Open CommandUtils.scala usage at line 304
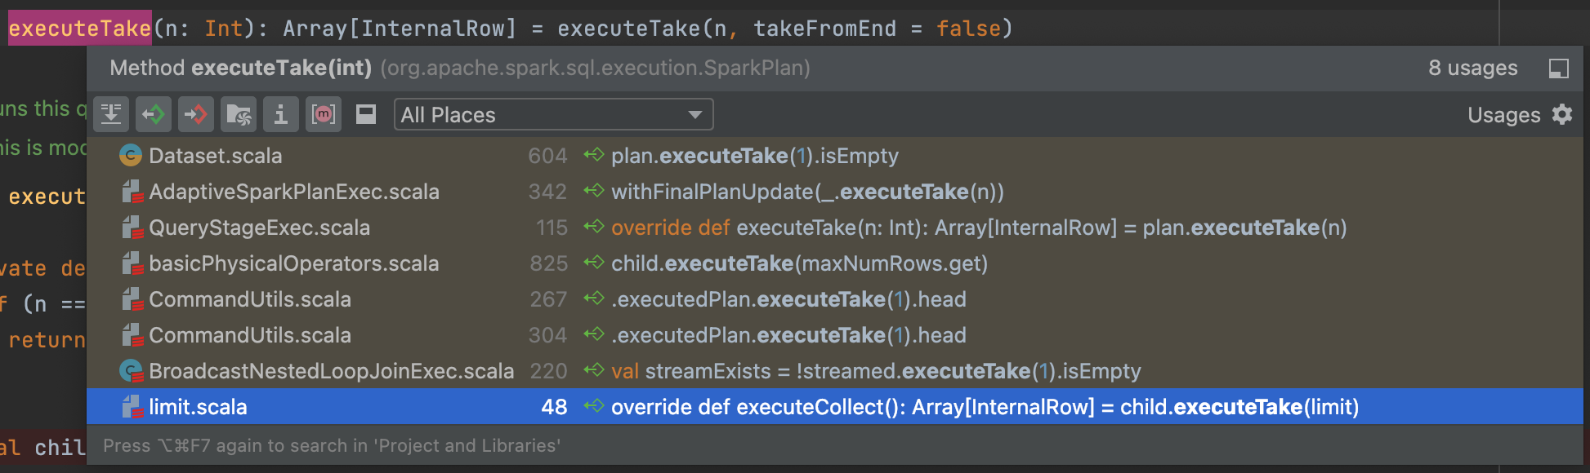The image size is (1590, 473). tap(250, 335)
